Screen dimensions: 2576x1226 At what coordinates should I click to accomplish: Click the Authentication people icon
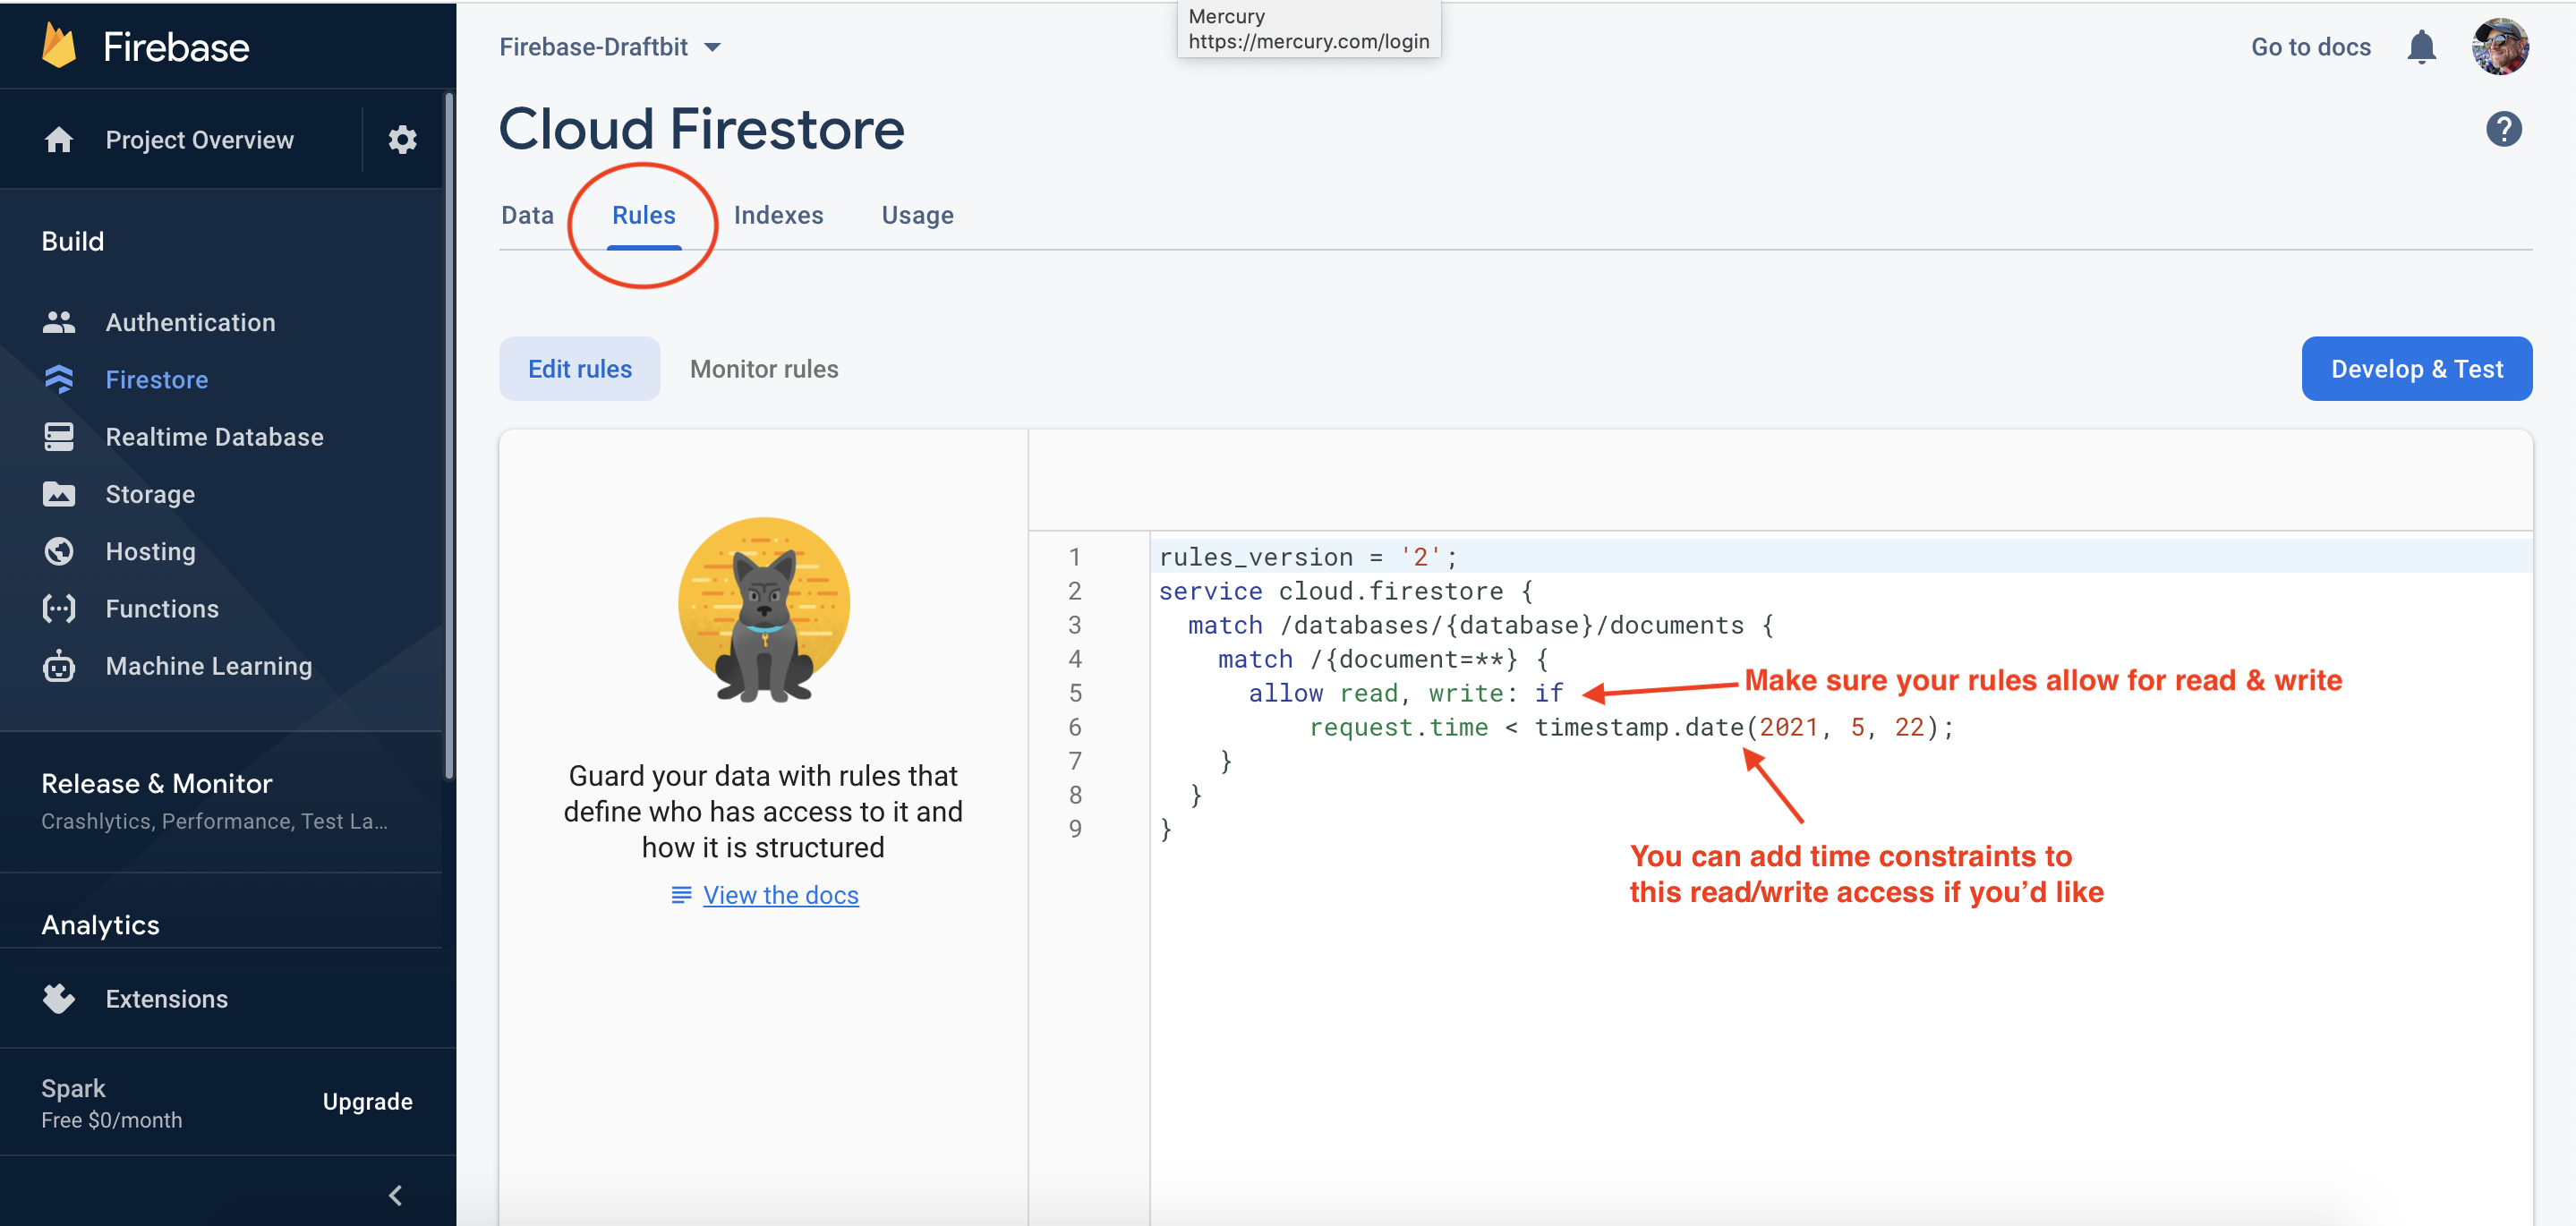point(59,322)
